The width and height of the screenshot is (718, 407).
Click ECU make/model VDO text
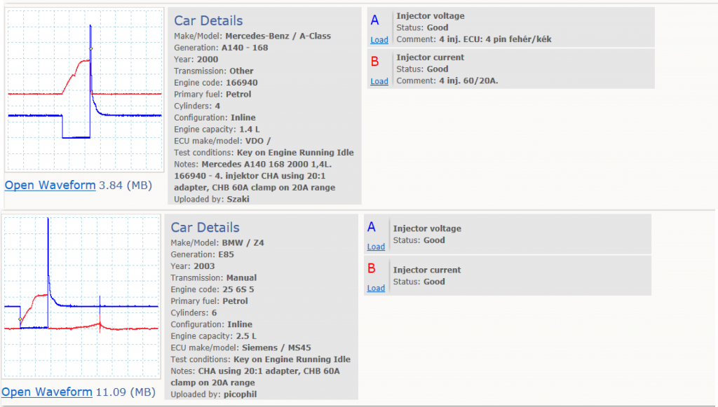[222, 141]
